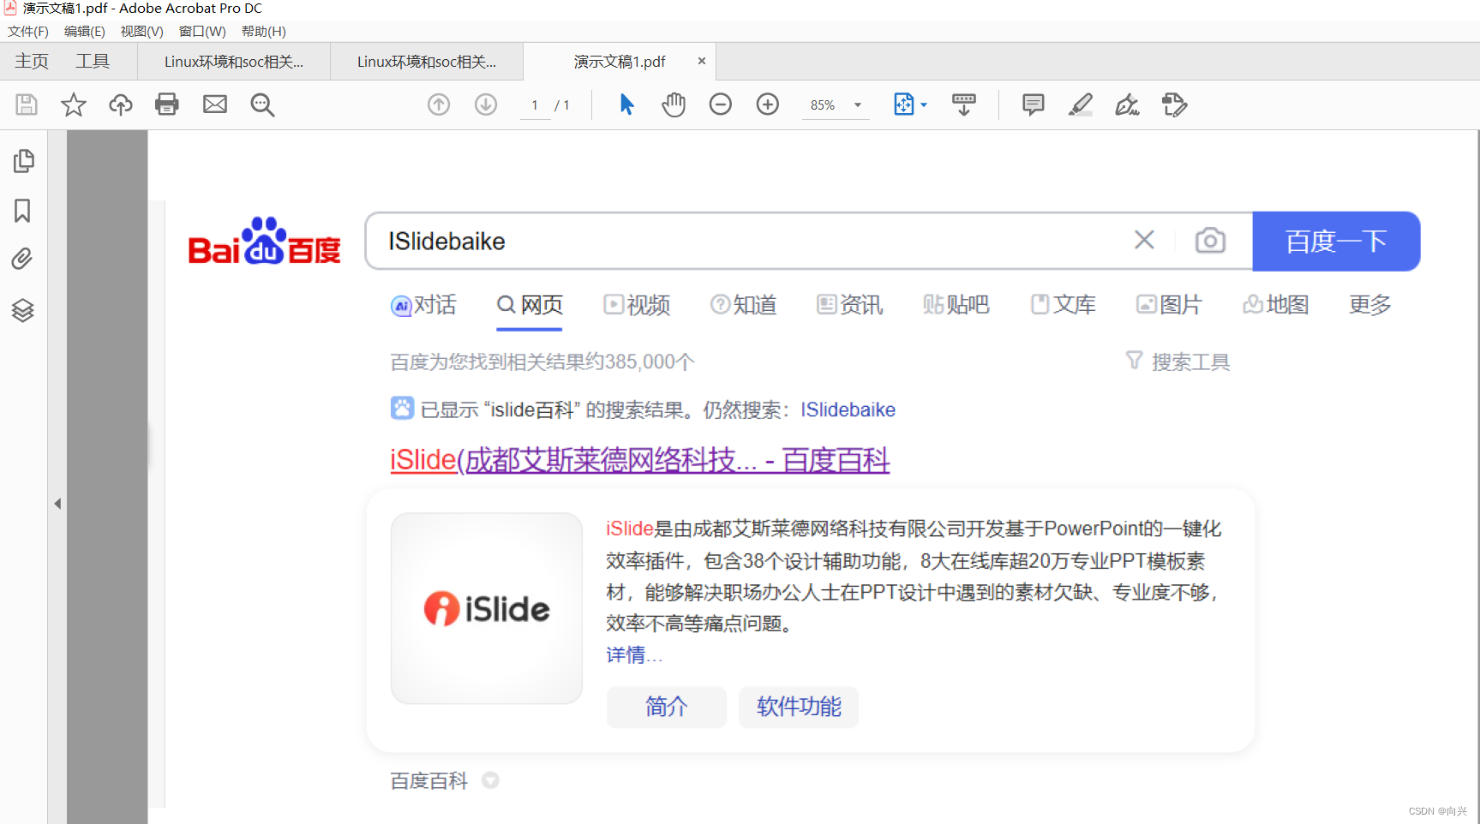Viewport: 1480px width, 824px height.
Task: Activate the hand pan tool
Action: (674, 104)
